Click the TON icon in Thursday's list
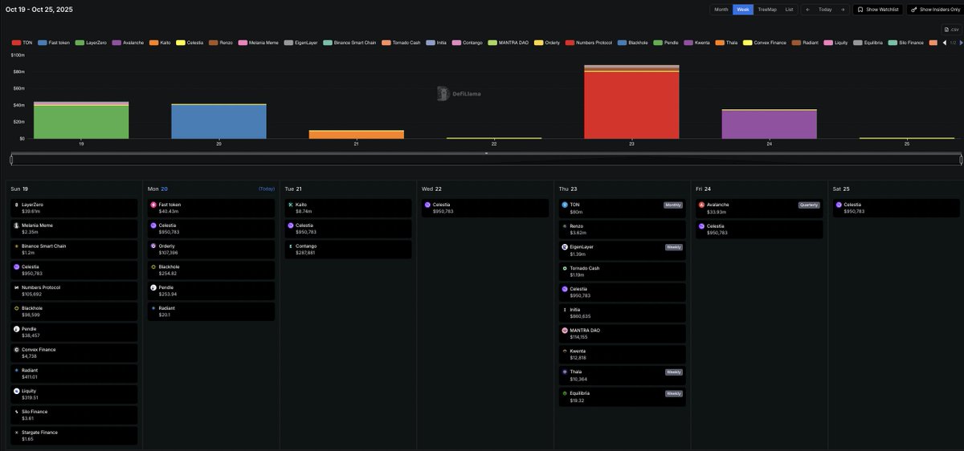Screen dimensions: 964x451 [565, 205]
